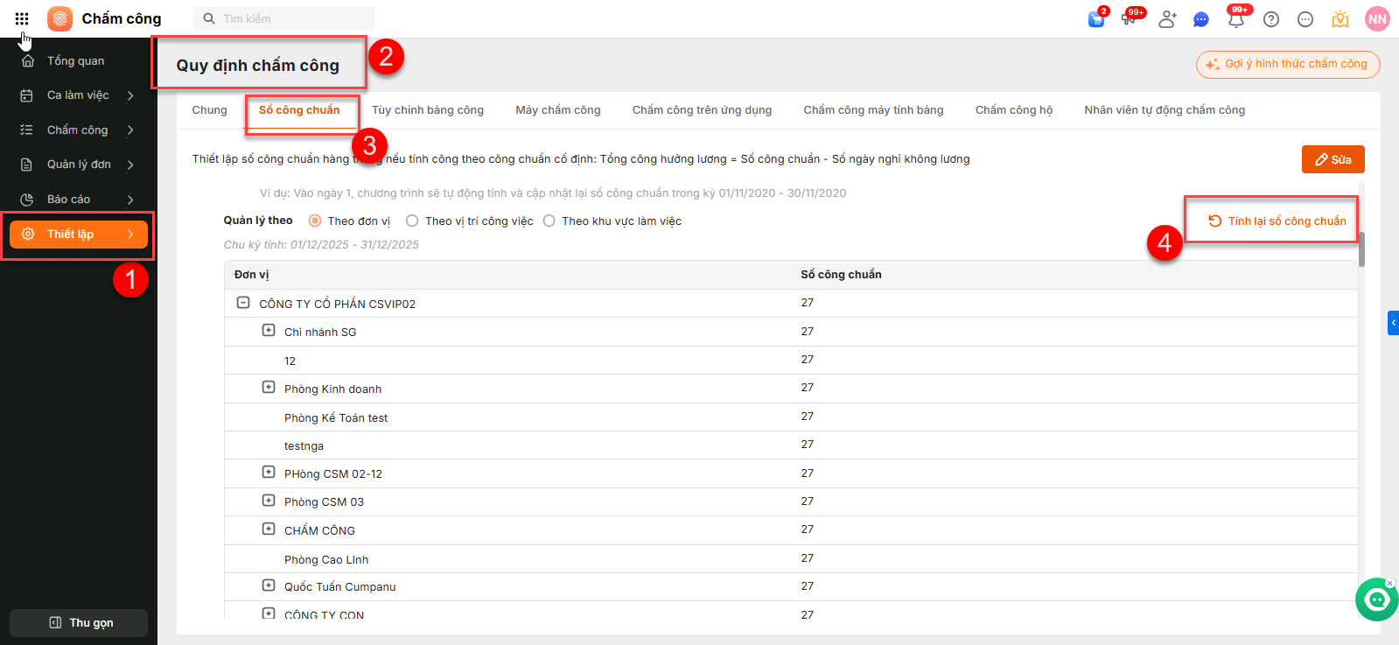
Task: Click the orange "Sửa" edit button
Action: coord(1333,159)
